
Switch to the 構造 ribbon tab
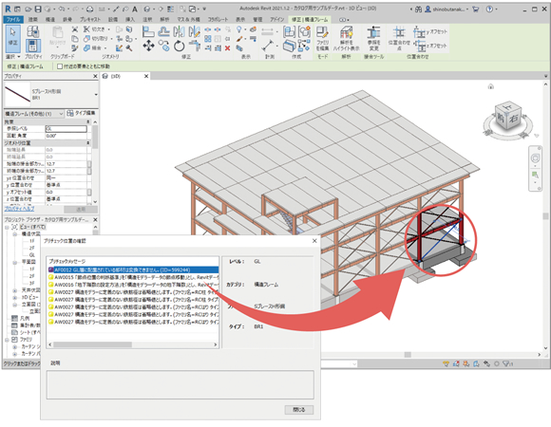tap(50, 20)
